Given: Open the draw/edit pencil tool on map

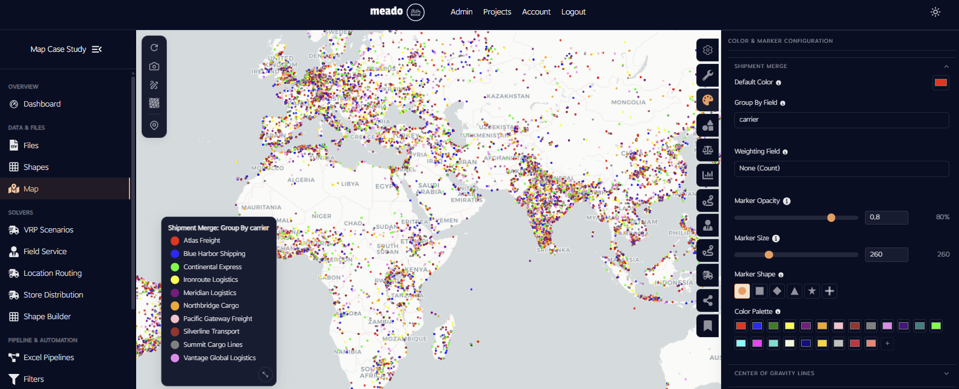Looking at the screenshot, I should 154,85.
